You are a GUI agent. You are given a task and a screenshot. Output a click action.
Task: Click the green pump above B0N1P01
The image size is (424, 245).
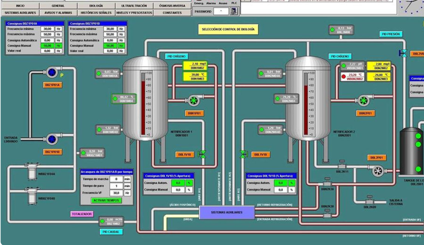pyautogui.click(x=193, y=100)
